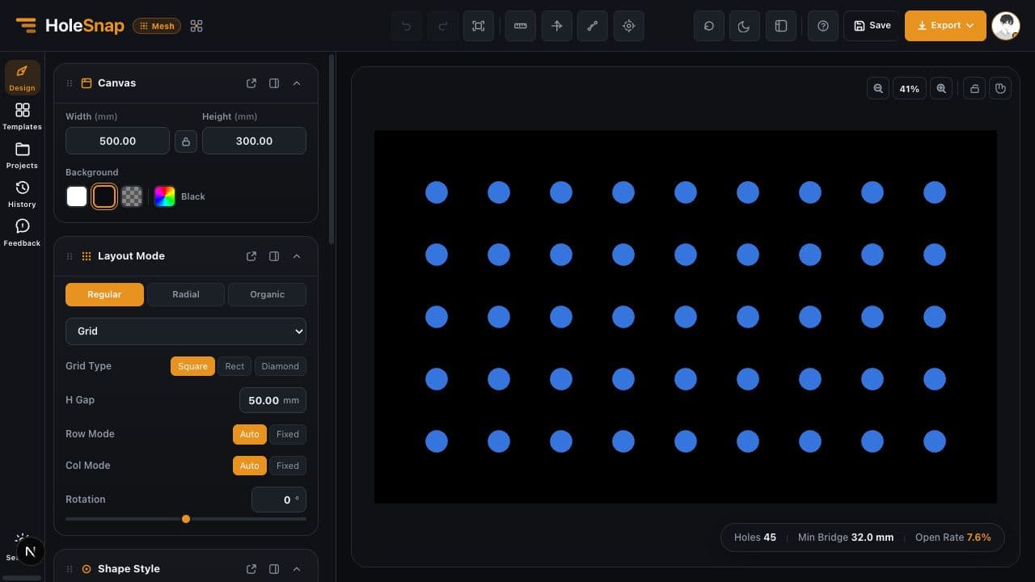Pop out the Canvas panel
1035x582 pixels.
coord(251,83)
